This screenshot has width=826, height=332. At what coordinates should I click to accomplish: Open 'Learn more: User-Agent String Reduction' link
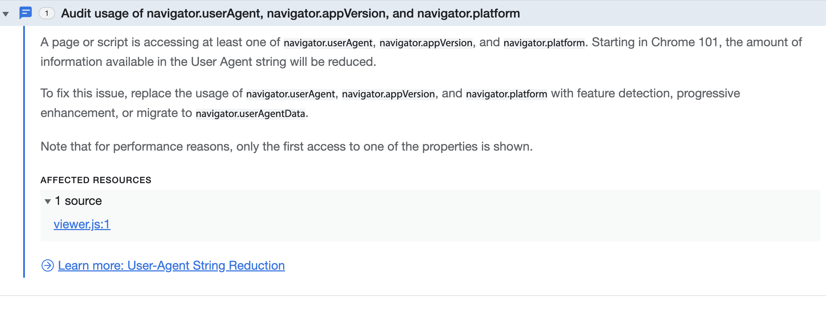click(x=171, y=265)
